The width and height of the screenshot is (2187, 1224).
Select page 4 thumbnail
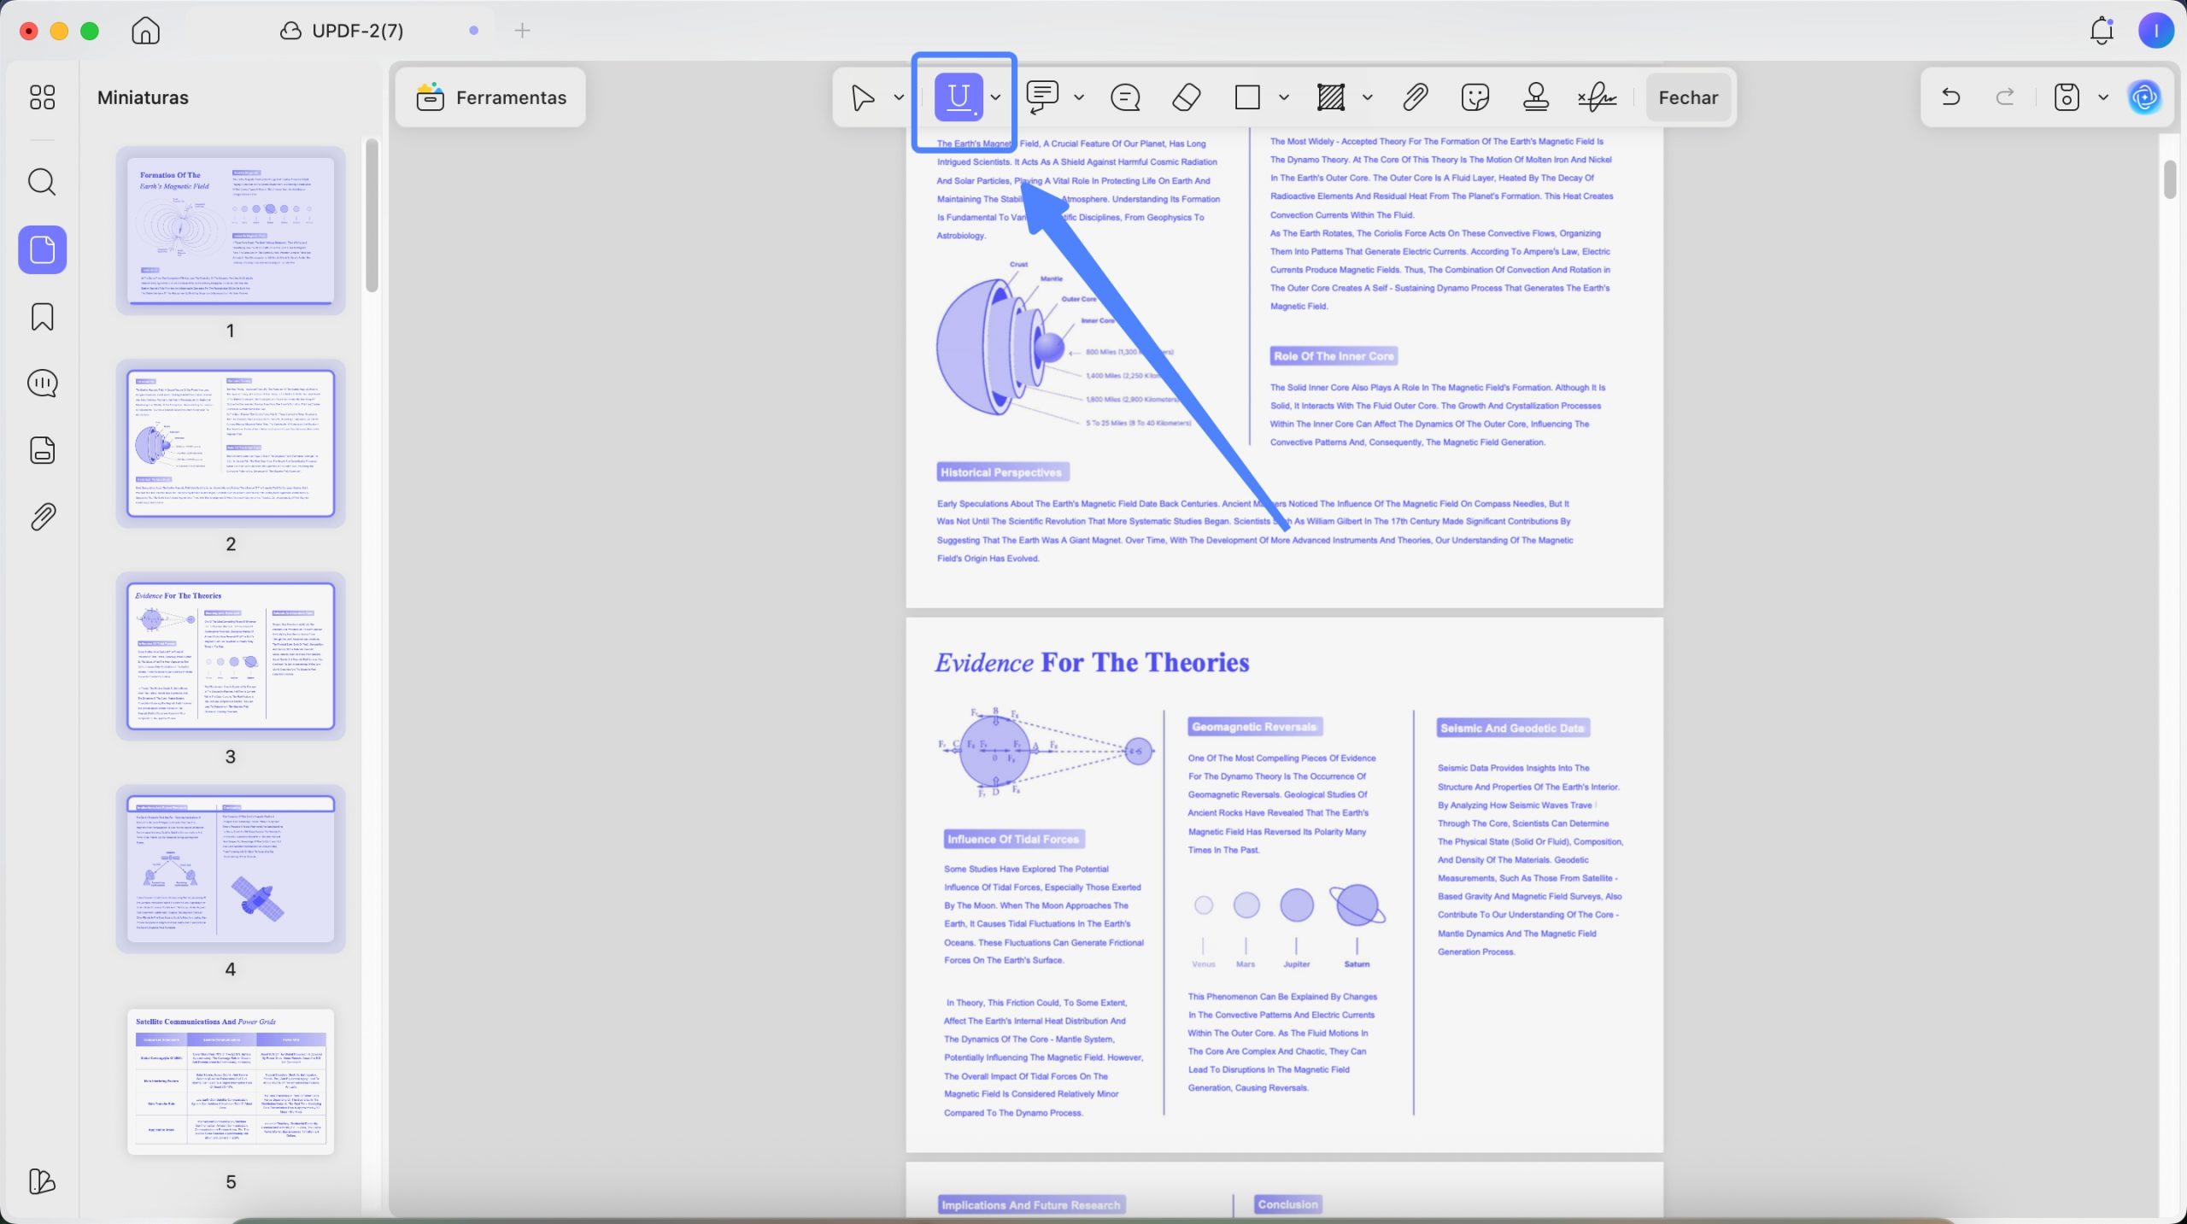pyautogui.click(x=231, y=869)
